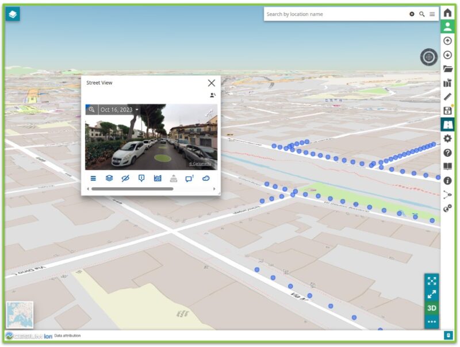Image resolution: width=460 pixels, height=347 pixels.
Task: Expand the three-dots more options button
Action: (432, 322)
